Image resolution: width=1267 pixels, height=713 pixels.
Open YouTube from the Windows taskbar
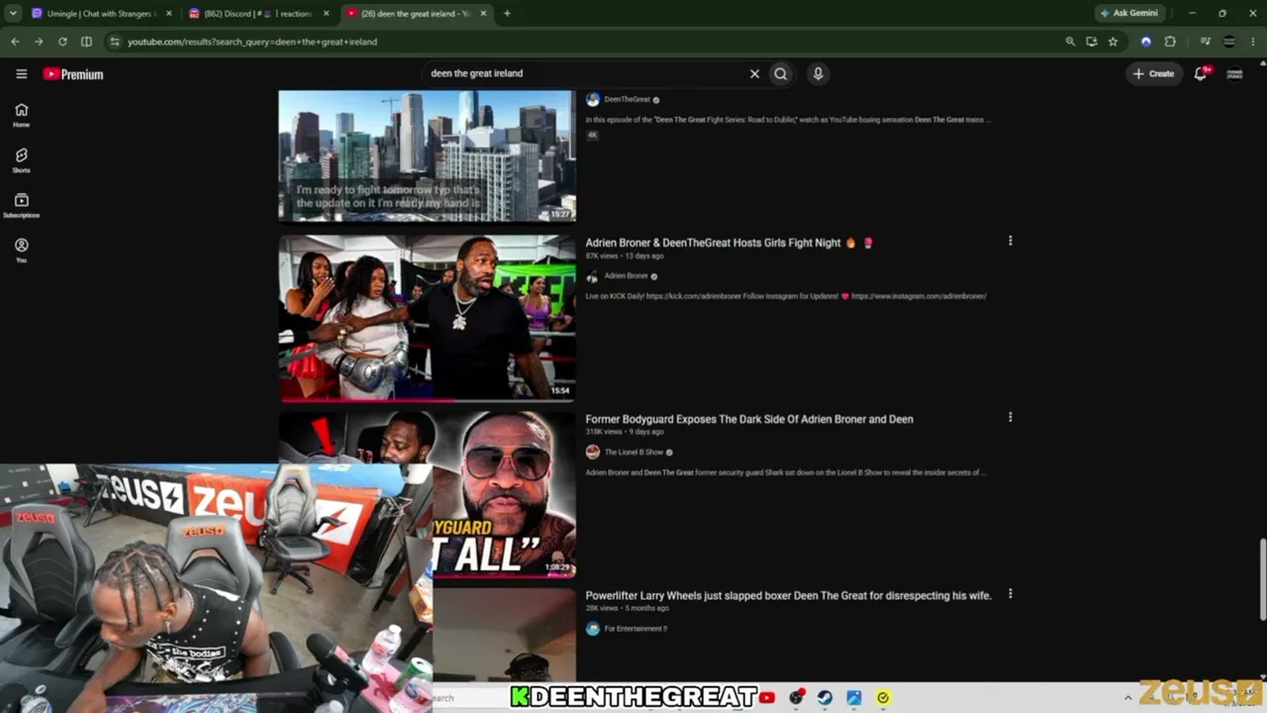[766, 697]
